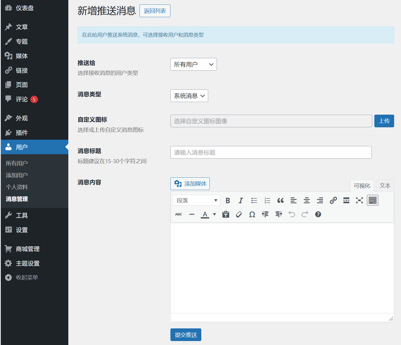Open keyboard shortcuts help icon
Image resolution: width=401 pixels, height=345 pixels.
coord(318,214)
